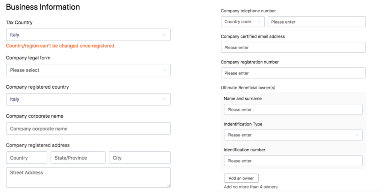
Task: Click the Country code chevron arrow
Action: tap(259, 22)
